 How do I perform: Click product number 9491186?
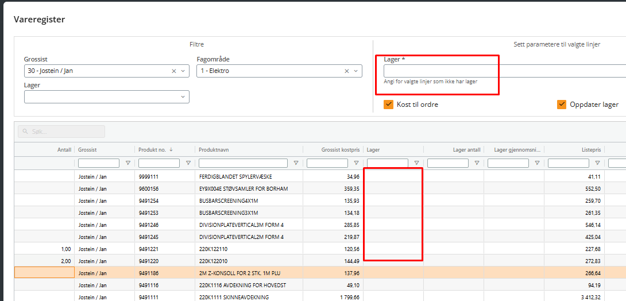point(148,273)
